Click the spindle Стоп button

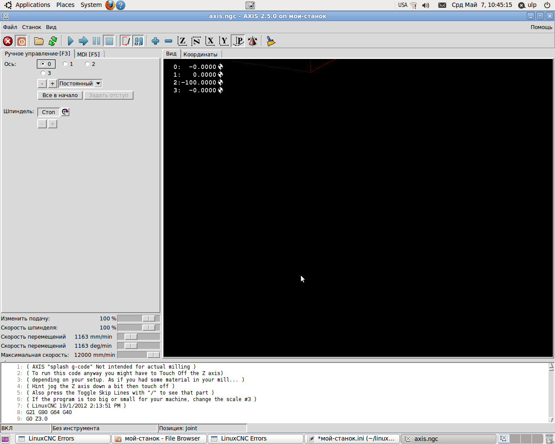[49, 112]
